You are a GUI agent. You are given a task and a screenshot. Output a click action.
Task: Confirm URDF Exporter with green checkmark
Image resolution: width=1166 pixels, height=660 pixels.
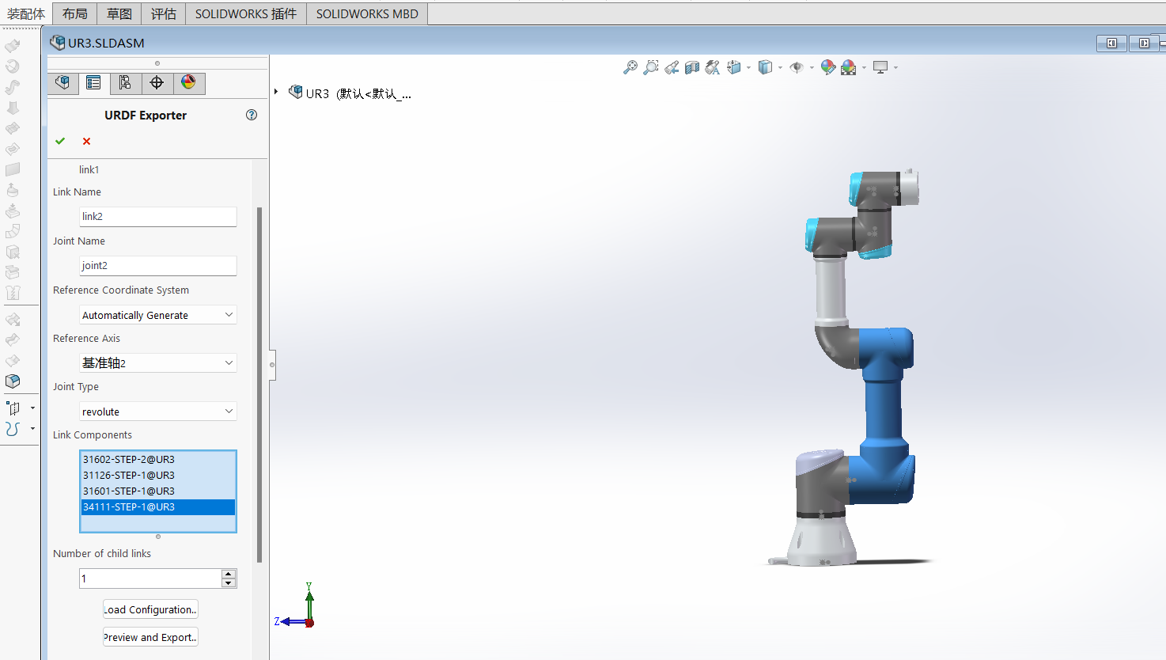pos(60,141)
